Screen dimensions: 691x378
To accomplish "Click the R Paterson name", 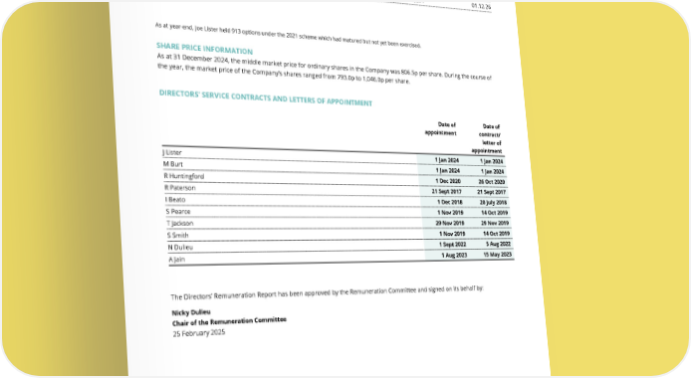I will (x=180, y=187).
